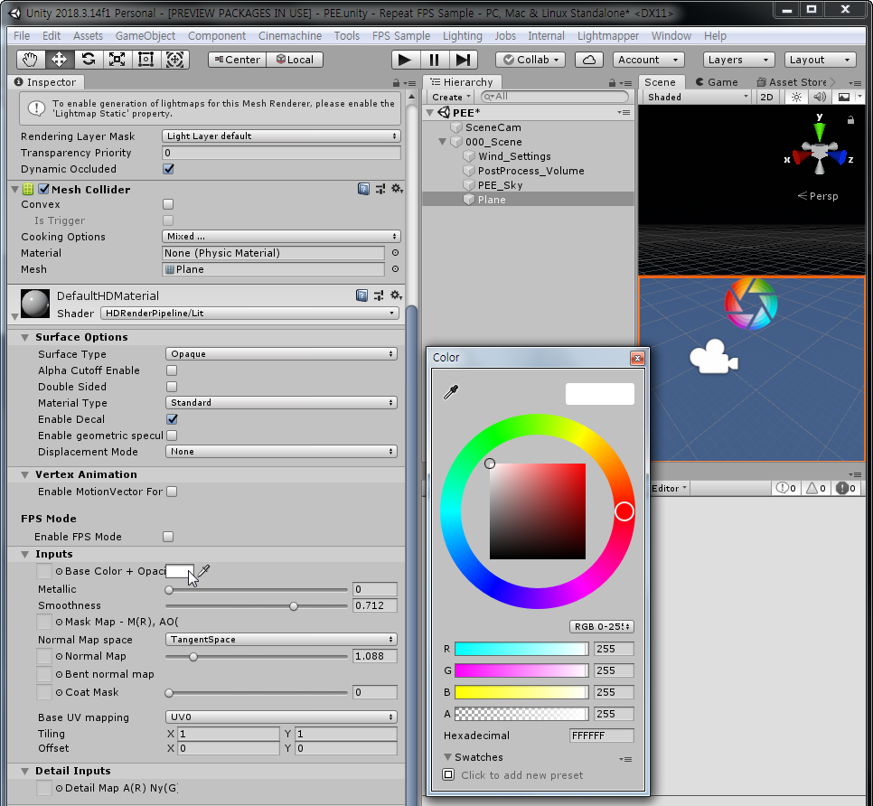
Task: Open the Lightmapper menu
Action: click(x=608, y=36)
